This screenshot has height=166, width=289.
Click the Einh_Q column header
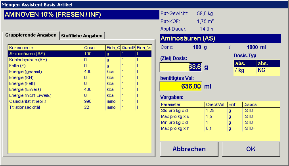[x=113, y=48]
